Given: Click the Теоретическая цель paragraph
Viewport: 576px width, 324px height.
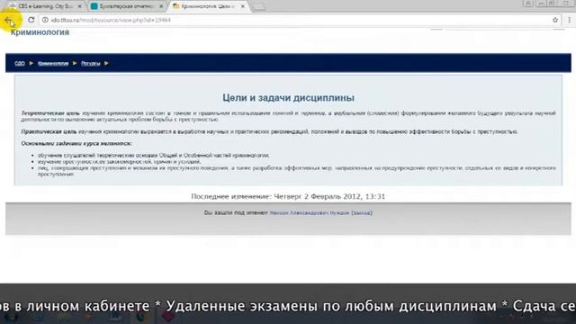Looking at the screenshot, I should [288, 116].
